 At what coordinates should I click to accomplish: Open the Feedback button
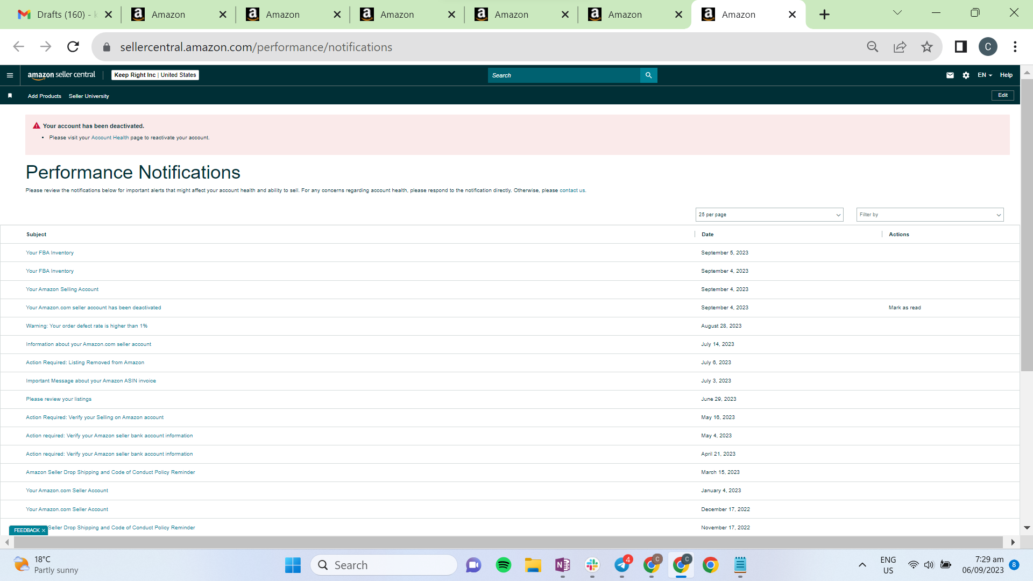[26, 530]
